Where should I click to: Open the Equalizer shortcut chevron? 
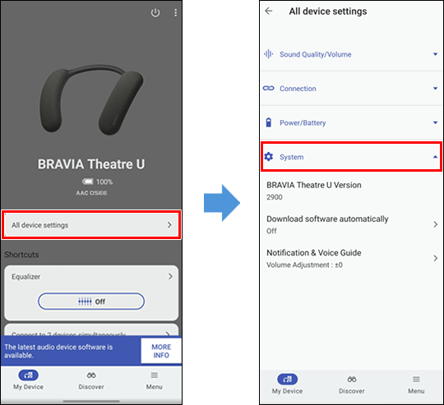pyautogui.click(x=170, y=276)
